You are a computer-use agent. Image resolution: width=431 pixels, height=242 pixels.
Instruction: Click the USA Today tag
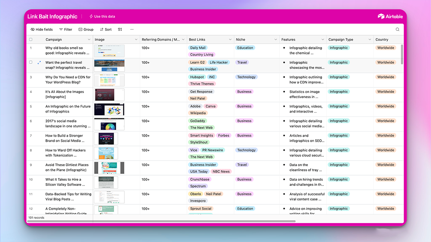coord(199,171)
